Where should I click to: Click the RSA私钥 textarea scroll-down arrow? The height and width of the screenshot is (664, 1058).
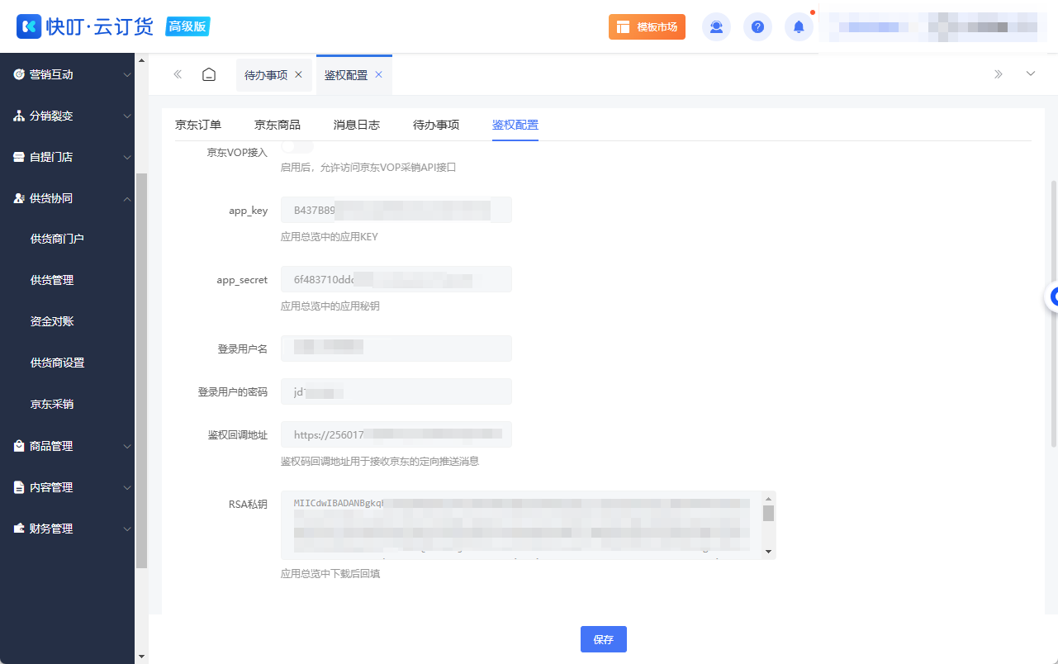tap(768, 552)
